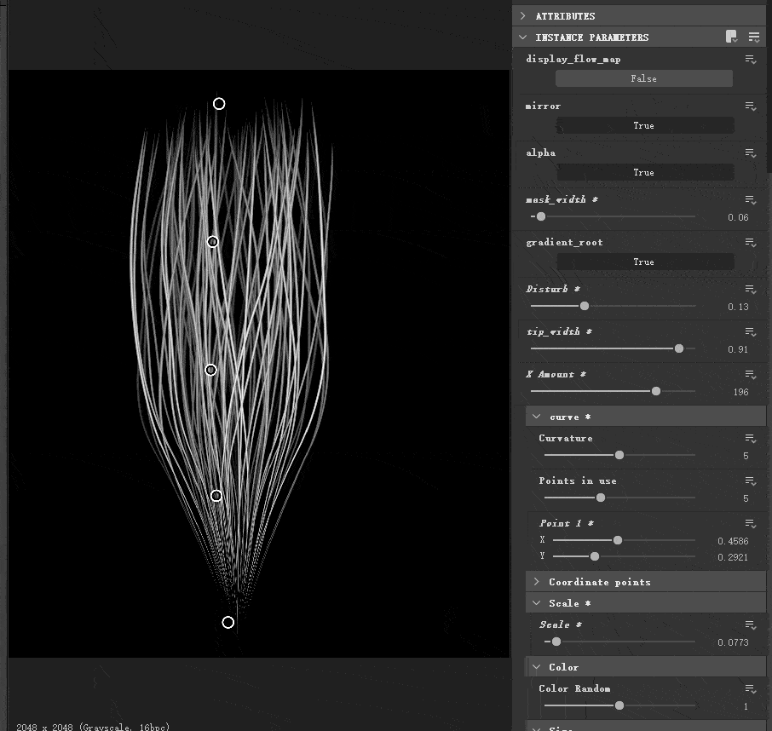772x731 pixels.
Task: Open mirror parameter options icon
Action: point(751,106)
